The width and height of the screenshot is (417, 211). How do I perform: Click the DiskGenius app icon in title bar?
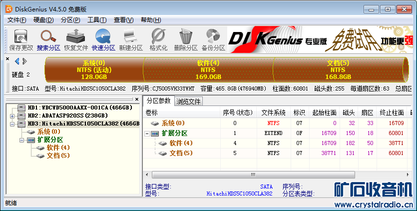[x=9, y=9]
